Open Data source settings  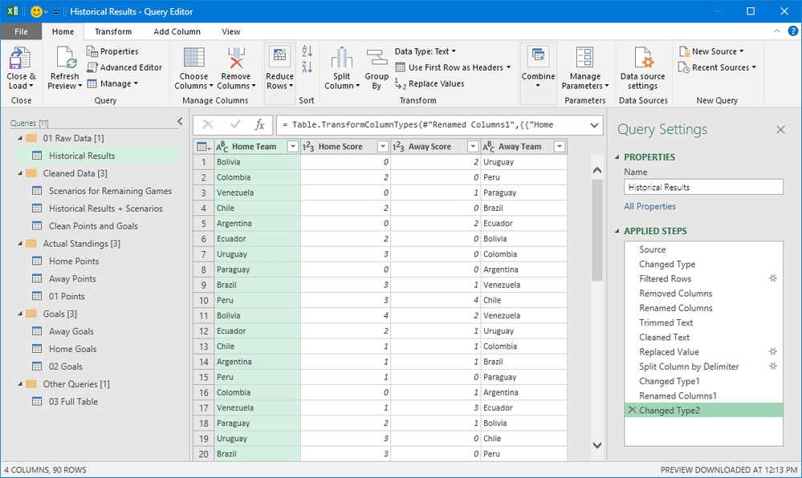click(643, 69)
